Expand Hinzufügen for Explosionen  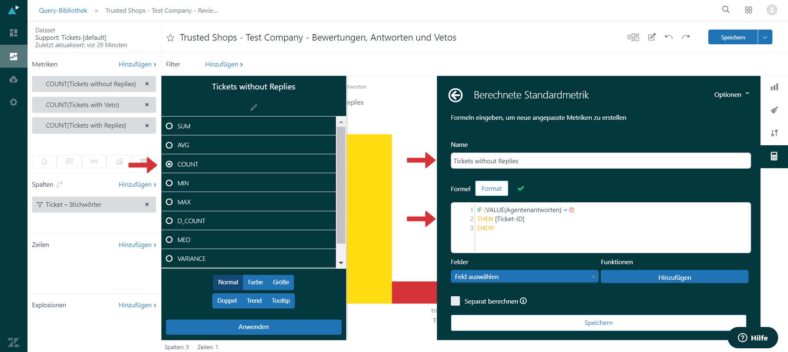click(137, 305)
